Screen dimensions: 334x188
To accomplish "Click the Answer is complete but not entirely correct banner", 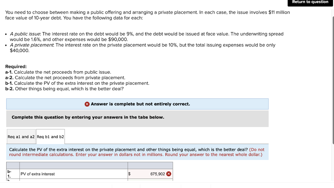I will [137, 104].
